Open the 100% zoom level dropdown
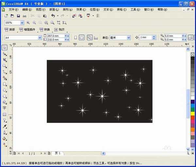The height and width of the screenshot is (167, 196). [x=22, y=23]
